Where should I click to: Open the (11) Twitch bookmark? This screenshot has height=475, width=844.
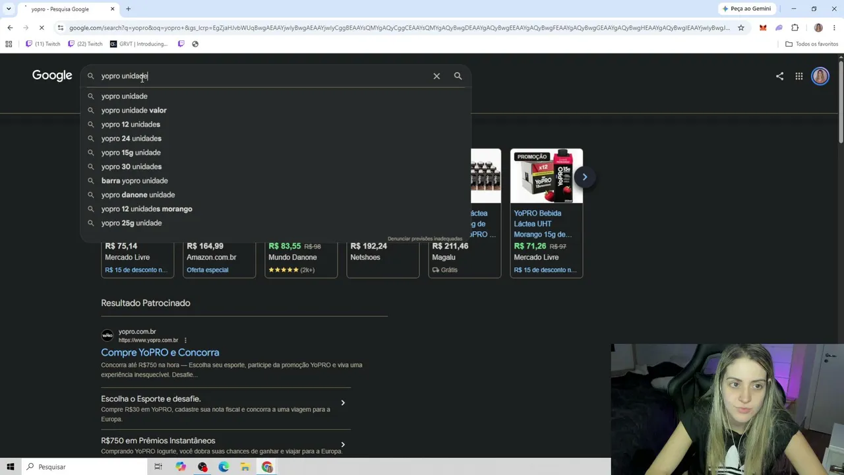(43, 44)
